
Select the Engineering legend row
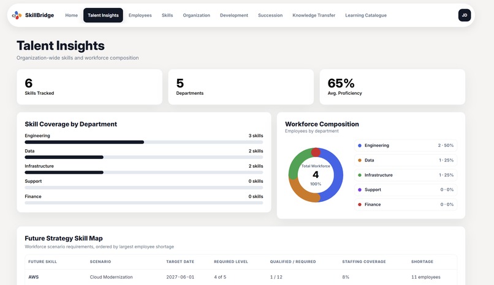point(406,146)
